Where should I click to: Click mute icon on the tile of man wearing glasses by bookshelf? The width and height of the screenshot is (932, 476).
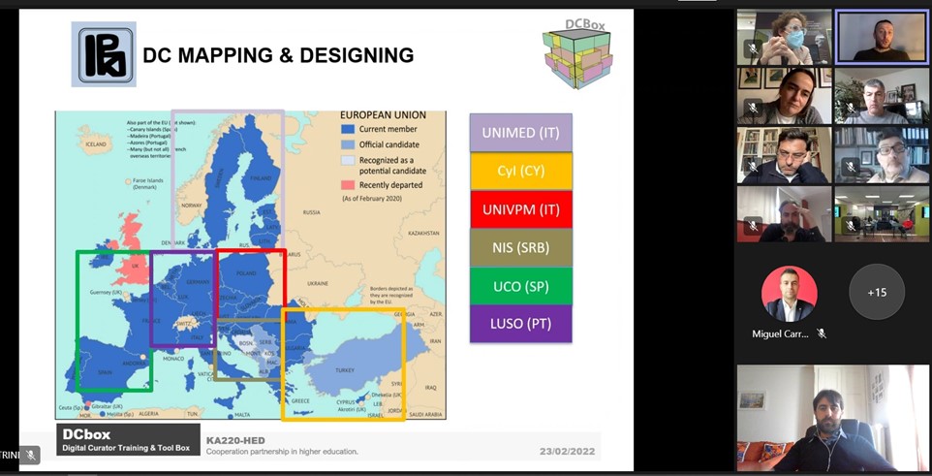coord(850,167)
